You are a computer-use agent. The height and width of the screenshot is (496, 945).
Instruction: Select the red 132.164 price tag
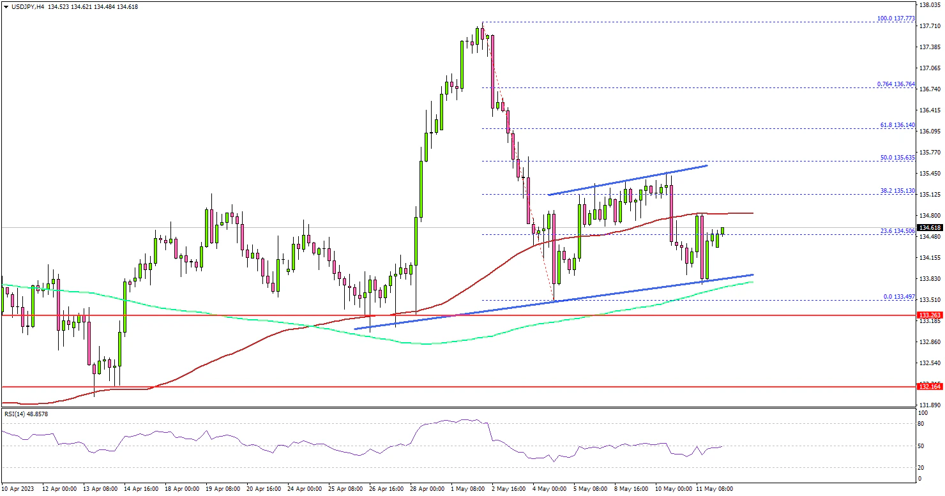tap(929, 386)
